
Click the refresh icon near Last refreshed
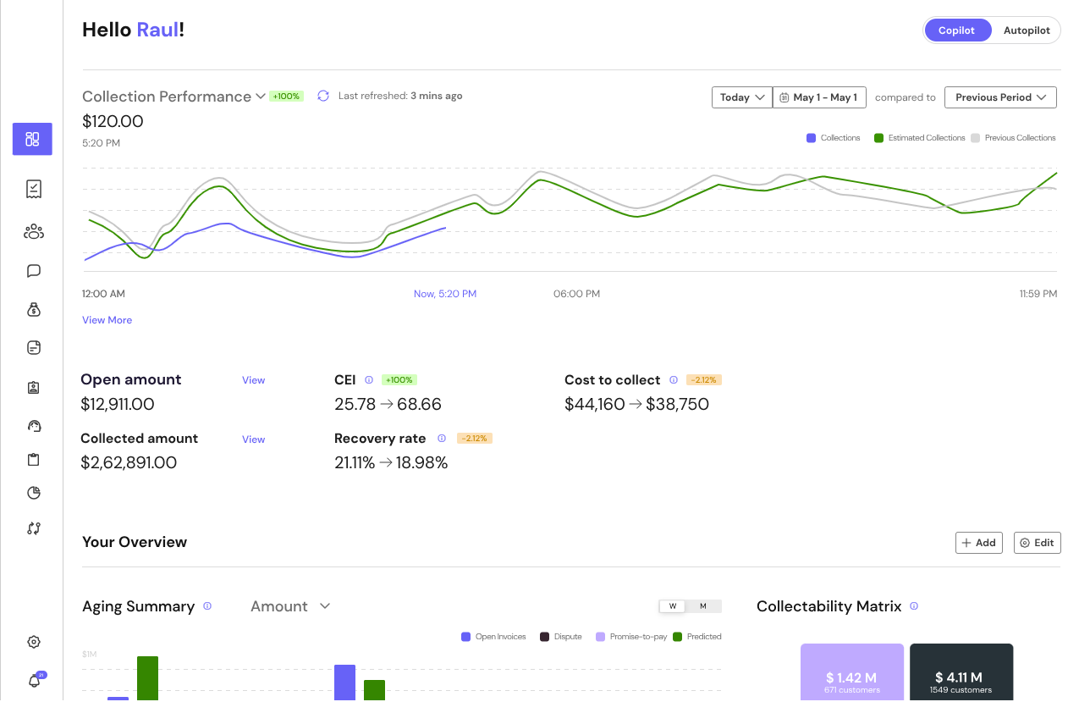322,96
